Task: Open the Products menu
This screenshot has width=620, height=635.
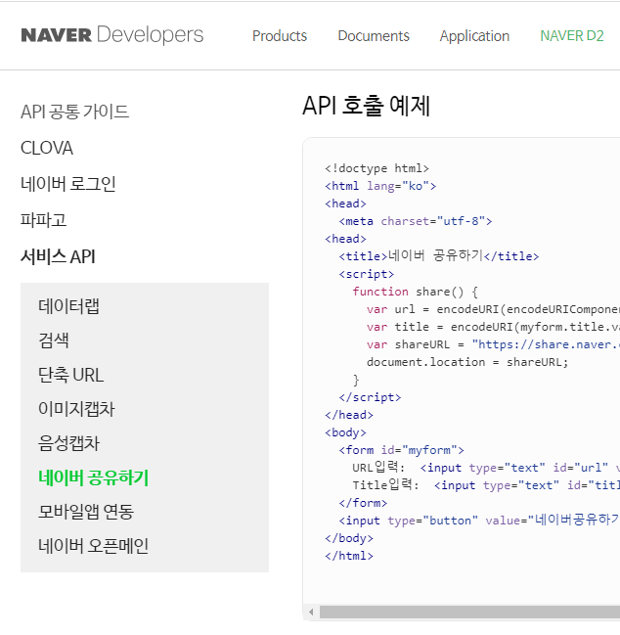Action: pos(280,36)
